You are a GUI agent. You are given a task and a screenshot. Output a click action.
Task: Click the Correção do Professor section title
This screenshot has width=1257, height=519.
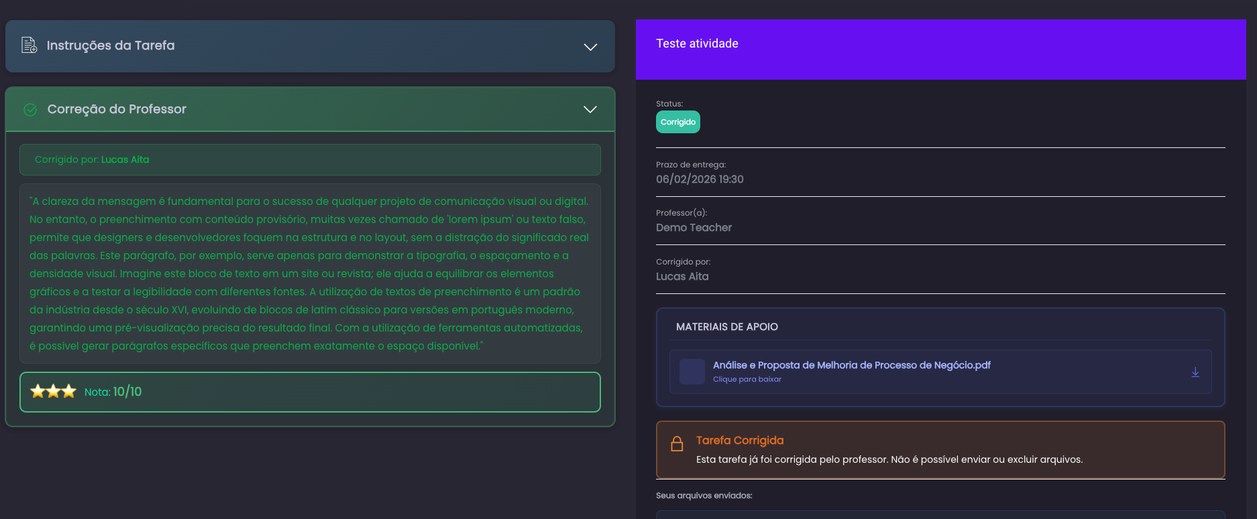pyautogui.click(x=117, y=109)
